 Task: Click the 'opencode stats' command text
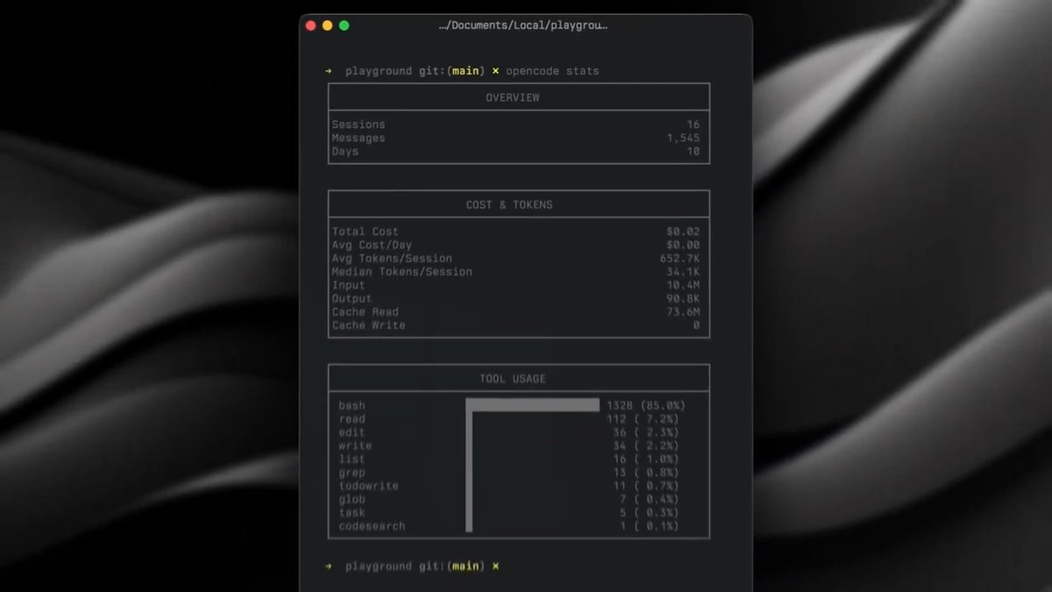pyautogui.click(x=552, y=71)
